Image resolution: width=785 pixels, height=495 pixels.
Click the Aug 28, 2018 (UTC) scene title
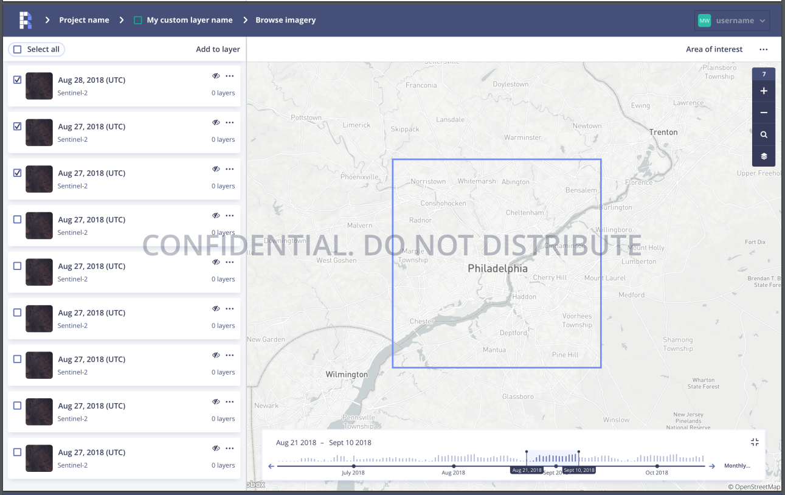[x=92, y=80]
